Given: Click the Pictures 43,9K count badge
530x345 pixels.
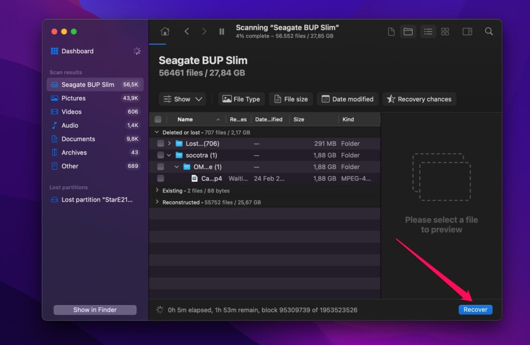Looking at the screenshot, I should point(130,98).
